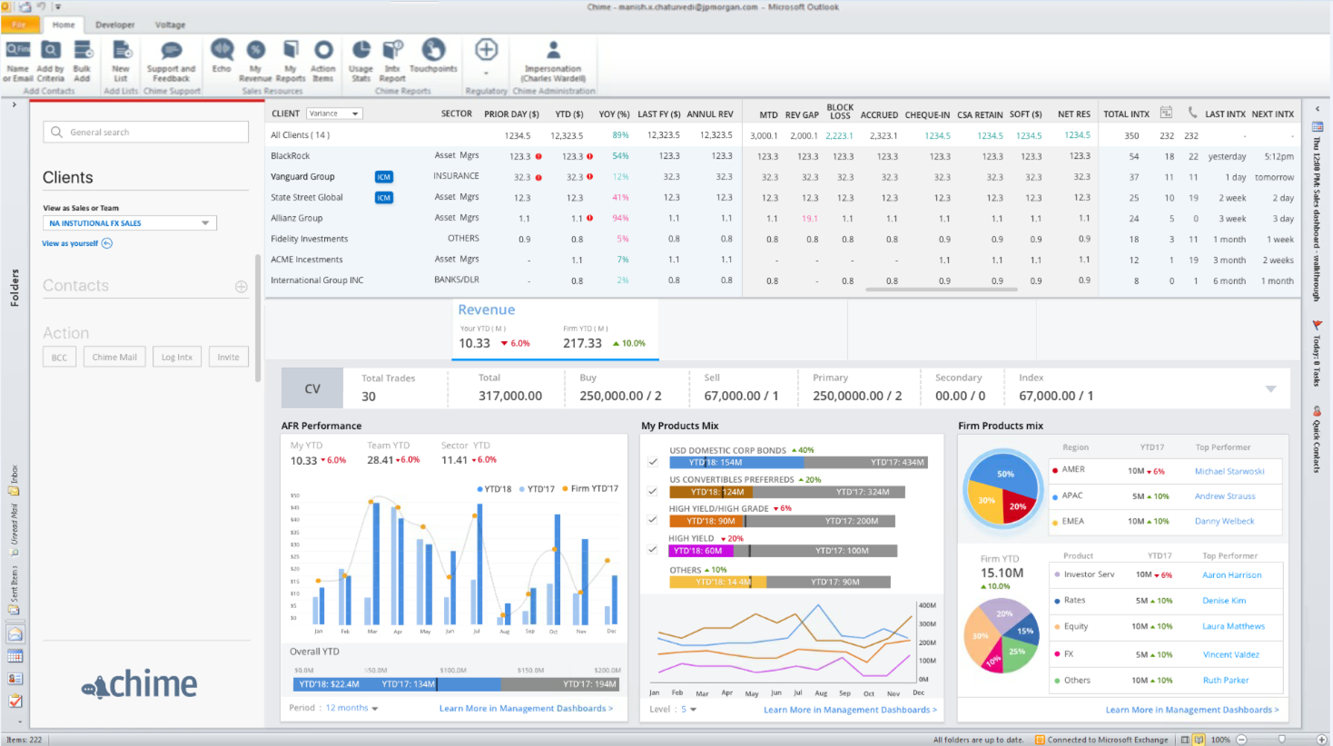
Task: Click the Regulatory plus icon
Action: pyautogui.click(x=487, y=50)
